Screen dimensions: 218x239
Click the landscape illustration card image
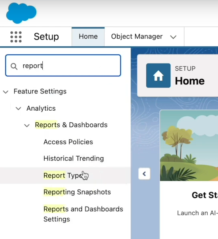[189, 145]
